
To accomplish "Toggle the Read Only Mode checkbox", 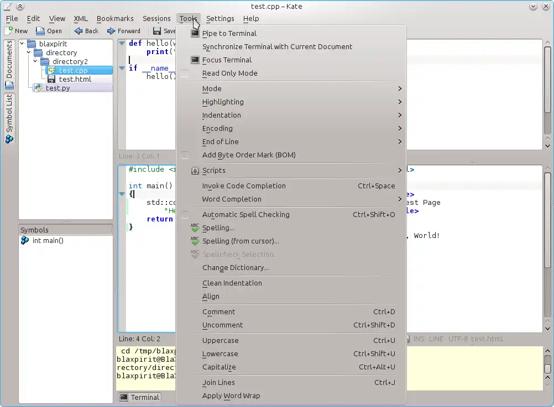I will (185, 73).
